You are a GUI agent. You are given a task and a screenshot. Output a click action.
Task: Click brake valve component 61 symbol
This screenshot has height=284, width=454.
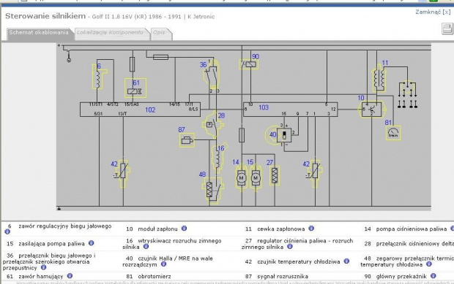[x=135, y=88]
